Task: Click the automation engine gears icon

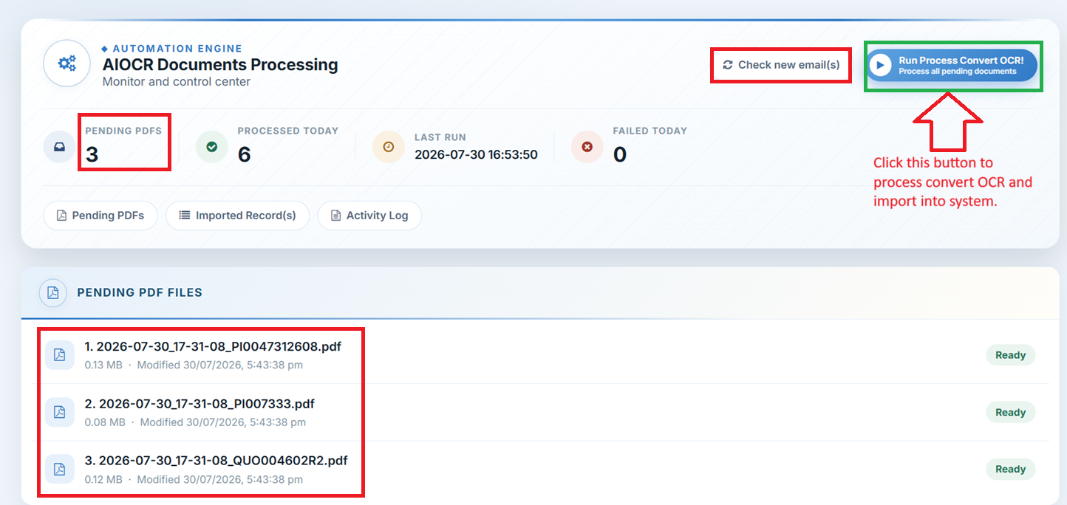Action: point(67,63)
